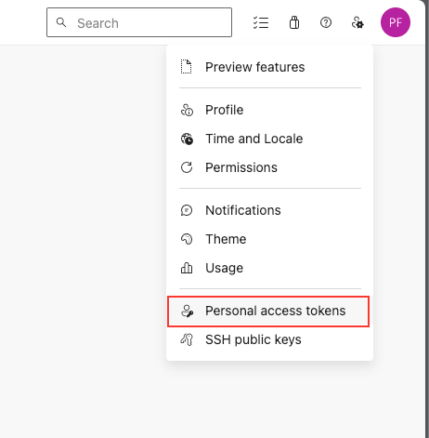Click the Usage bar chart icon
The image size is (429, 438).
(187, 268)
